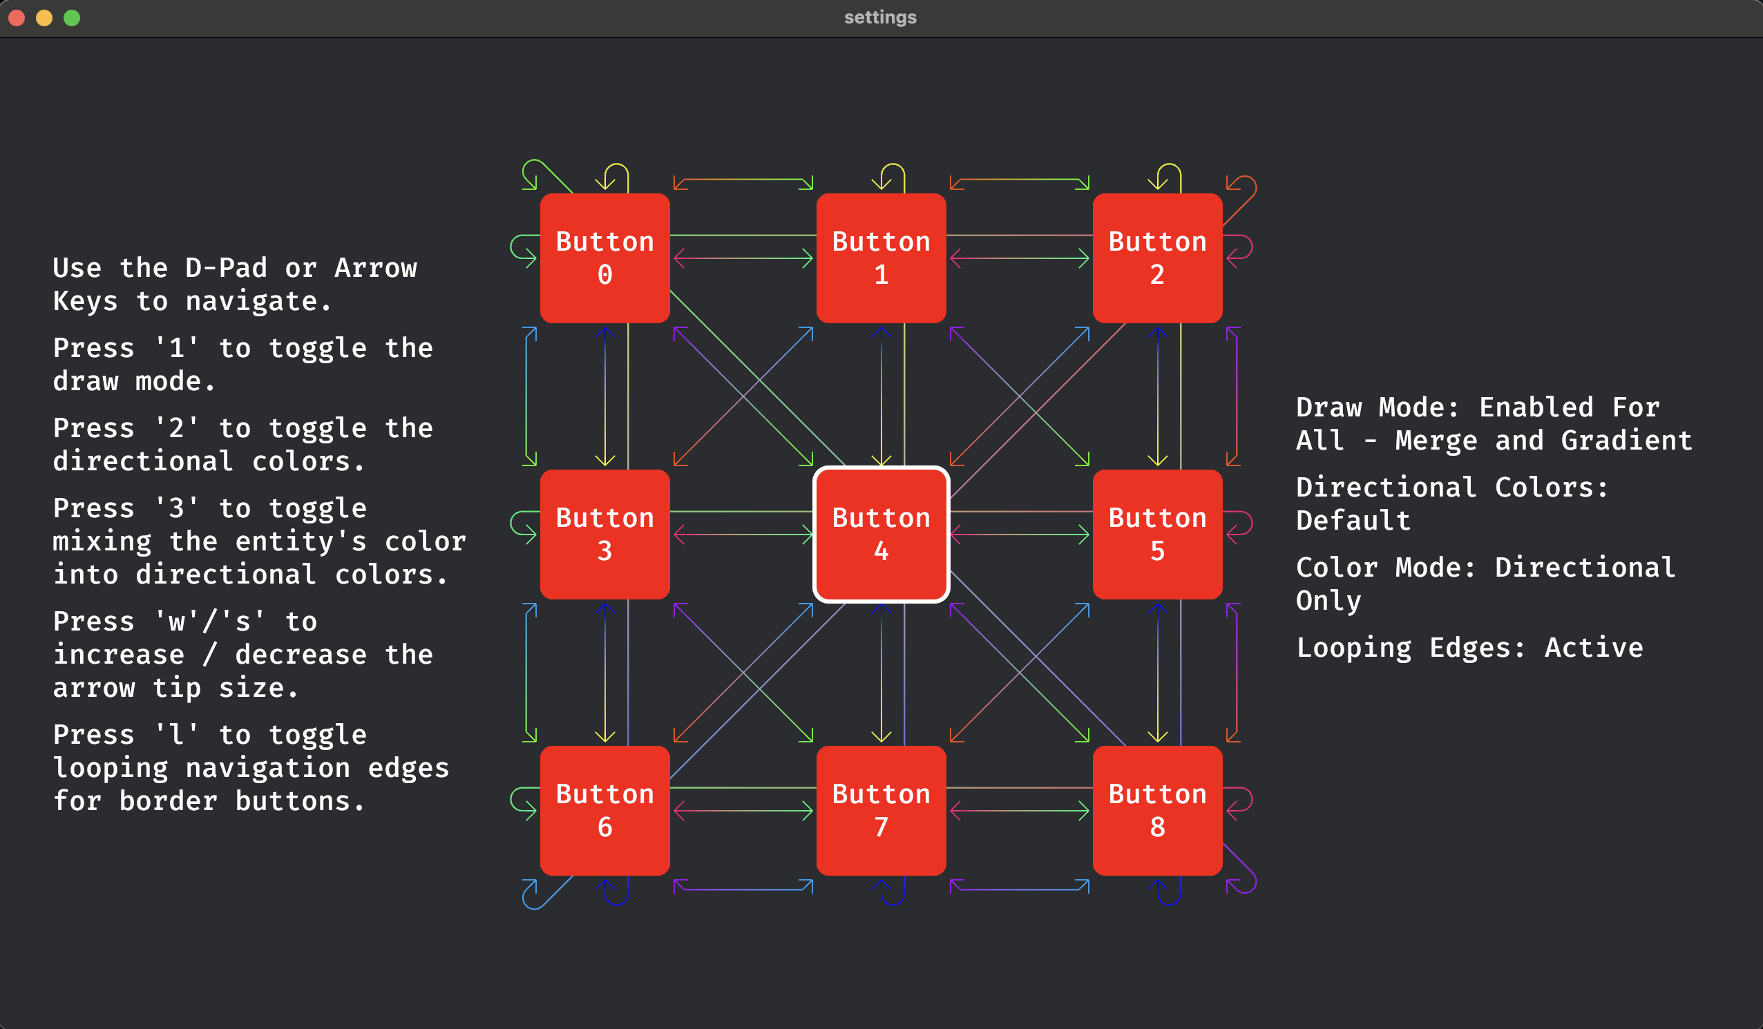The image size is (1763, 1029).
Task: Click the "Press 'l' to toggle looping" instruction
Action: pos(251,768)
